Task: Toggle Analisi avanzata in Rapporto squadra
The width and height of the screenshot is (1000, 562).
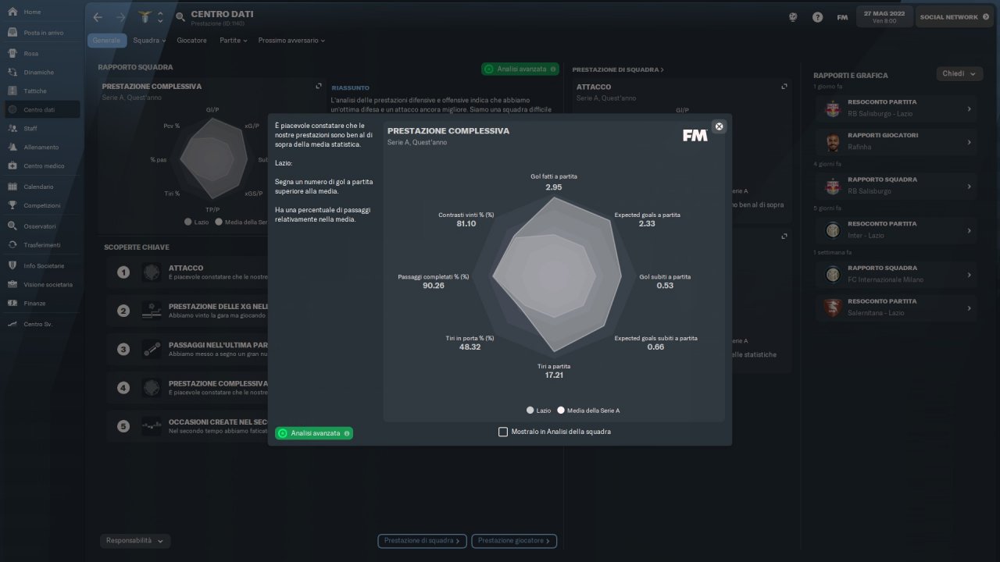Action: 520,69
